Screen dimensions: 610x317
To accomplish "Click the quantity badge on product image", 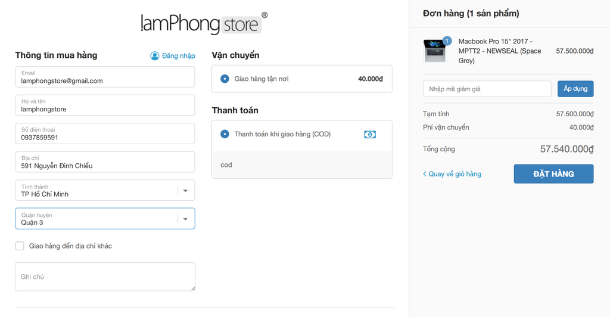I will coord(447,41).
